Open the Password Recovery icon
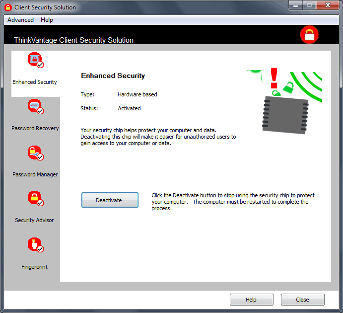The height and width of the screenshot is (313, 343). coord(35,106)
